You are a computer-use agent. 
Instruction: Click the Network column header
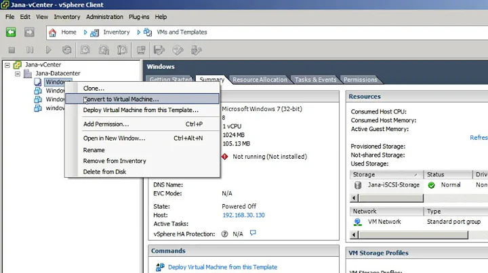point(386,212)
